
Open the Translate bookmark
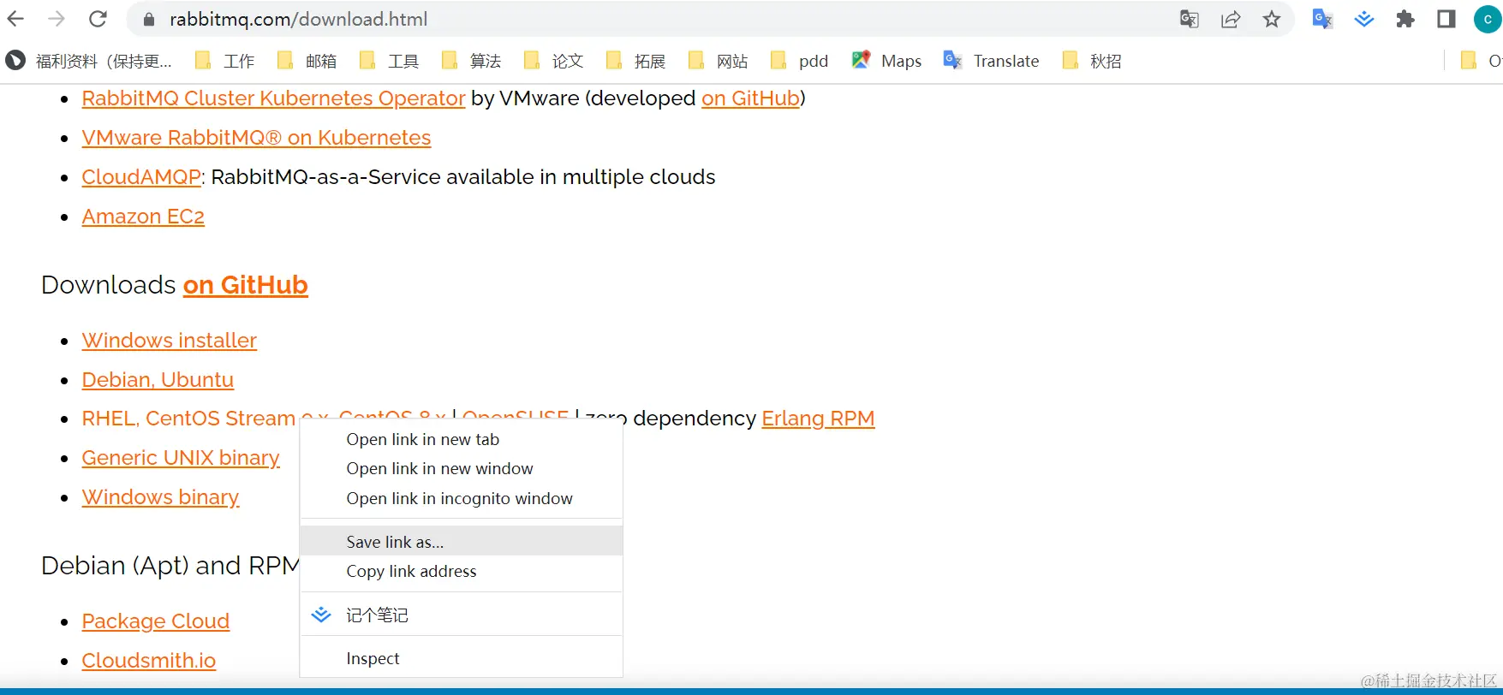991,61
